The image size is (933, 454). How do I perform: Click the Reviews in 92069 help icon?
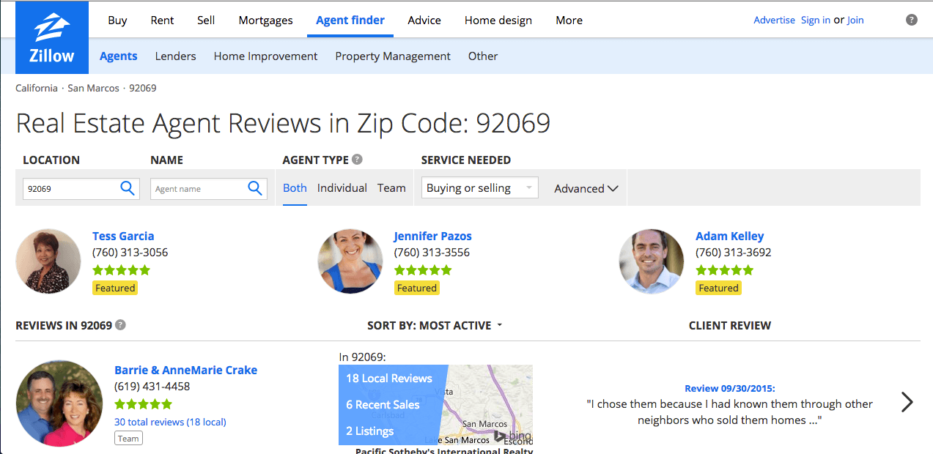pos(120,324)
